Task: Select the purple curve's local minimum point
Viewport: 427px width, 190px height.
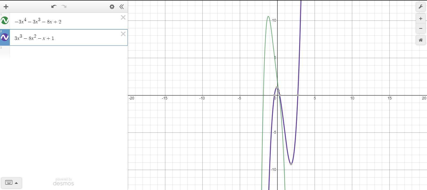Action: coord(291,164)
